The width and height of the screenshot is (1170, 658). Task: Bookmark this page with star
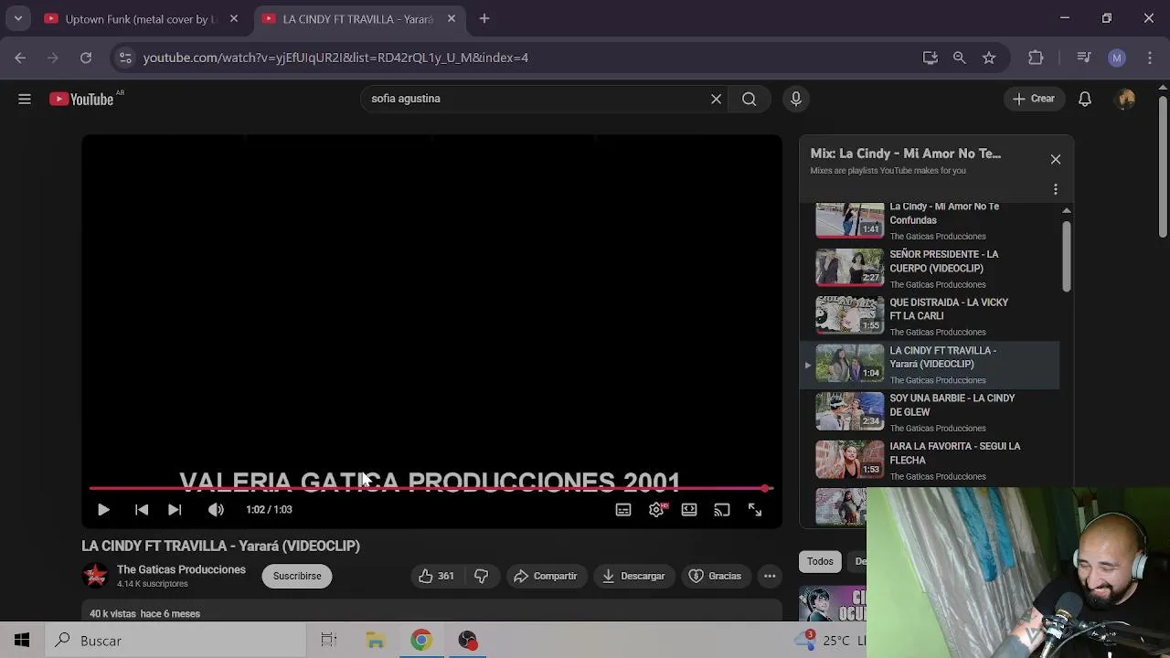(x=988, y=58)
